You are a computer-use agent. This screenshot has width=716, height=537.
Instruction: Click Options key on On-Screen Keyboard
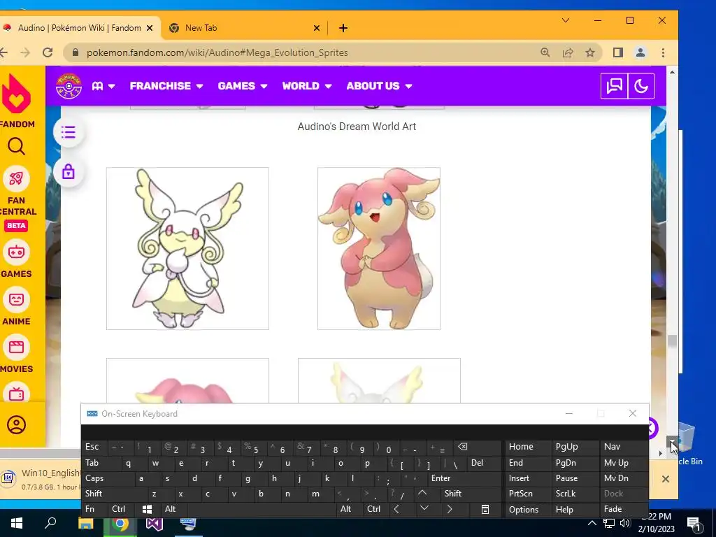pyautogui.click(x=529, y=509)
